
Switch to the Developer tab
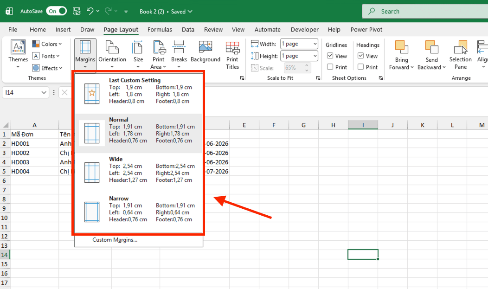tap(304, 30)
